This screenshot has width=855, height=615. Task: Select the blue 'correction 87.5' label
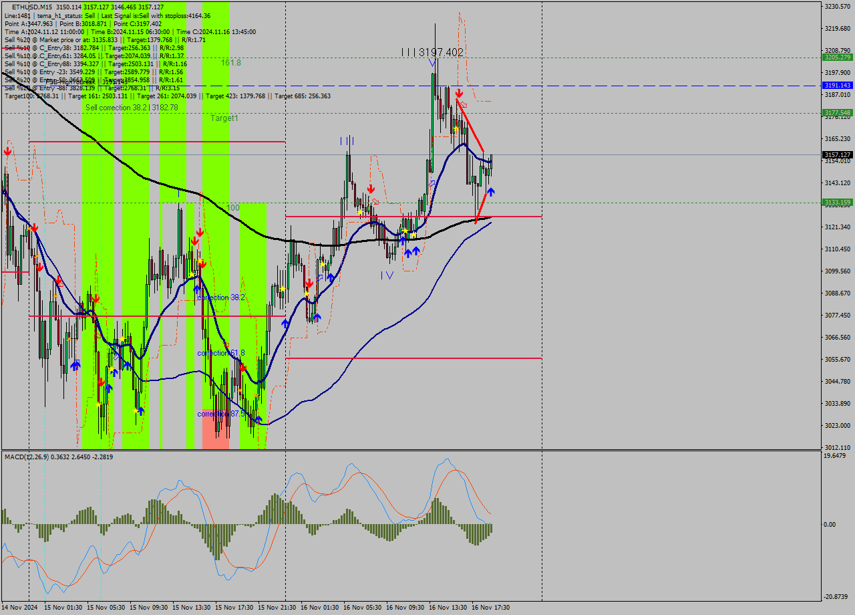[221, 414]
